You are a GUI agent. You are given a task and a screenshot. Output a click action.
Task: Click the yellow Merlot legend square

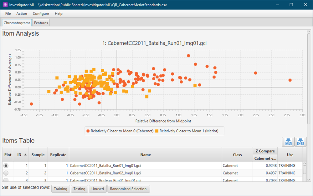(x=157, y=131)
